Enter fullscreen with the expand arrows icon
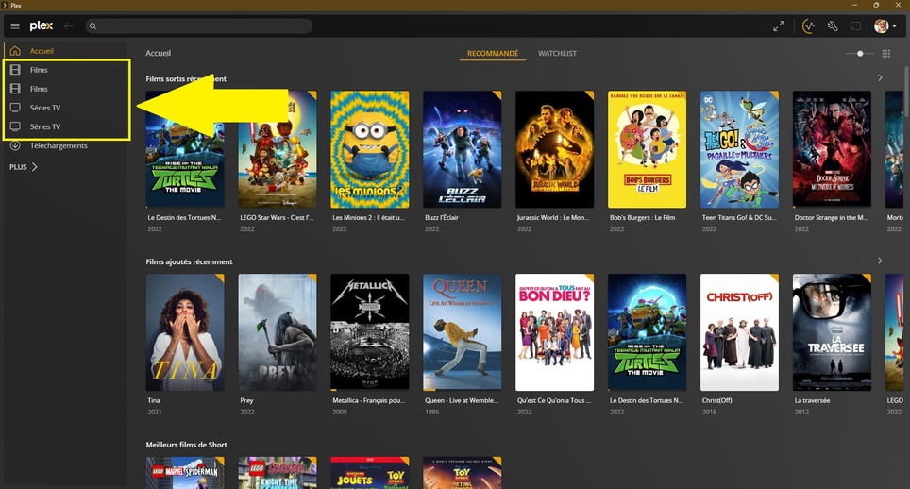The height and width of the screenshot is (489, 910). 778,26
